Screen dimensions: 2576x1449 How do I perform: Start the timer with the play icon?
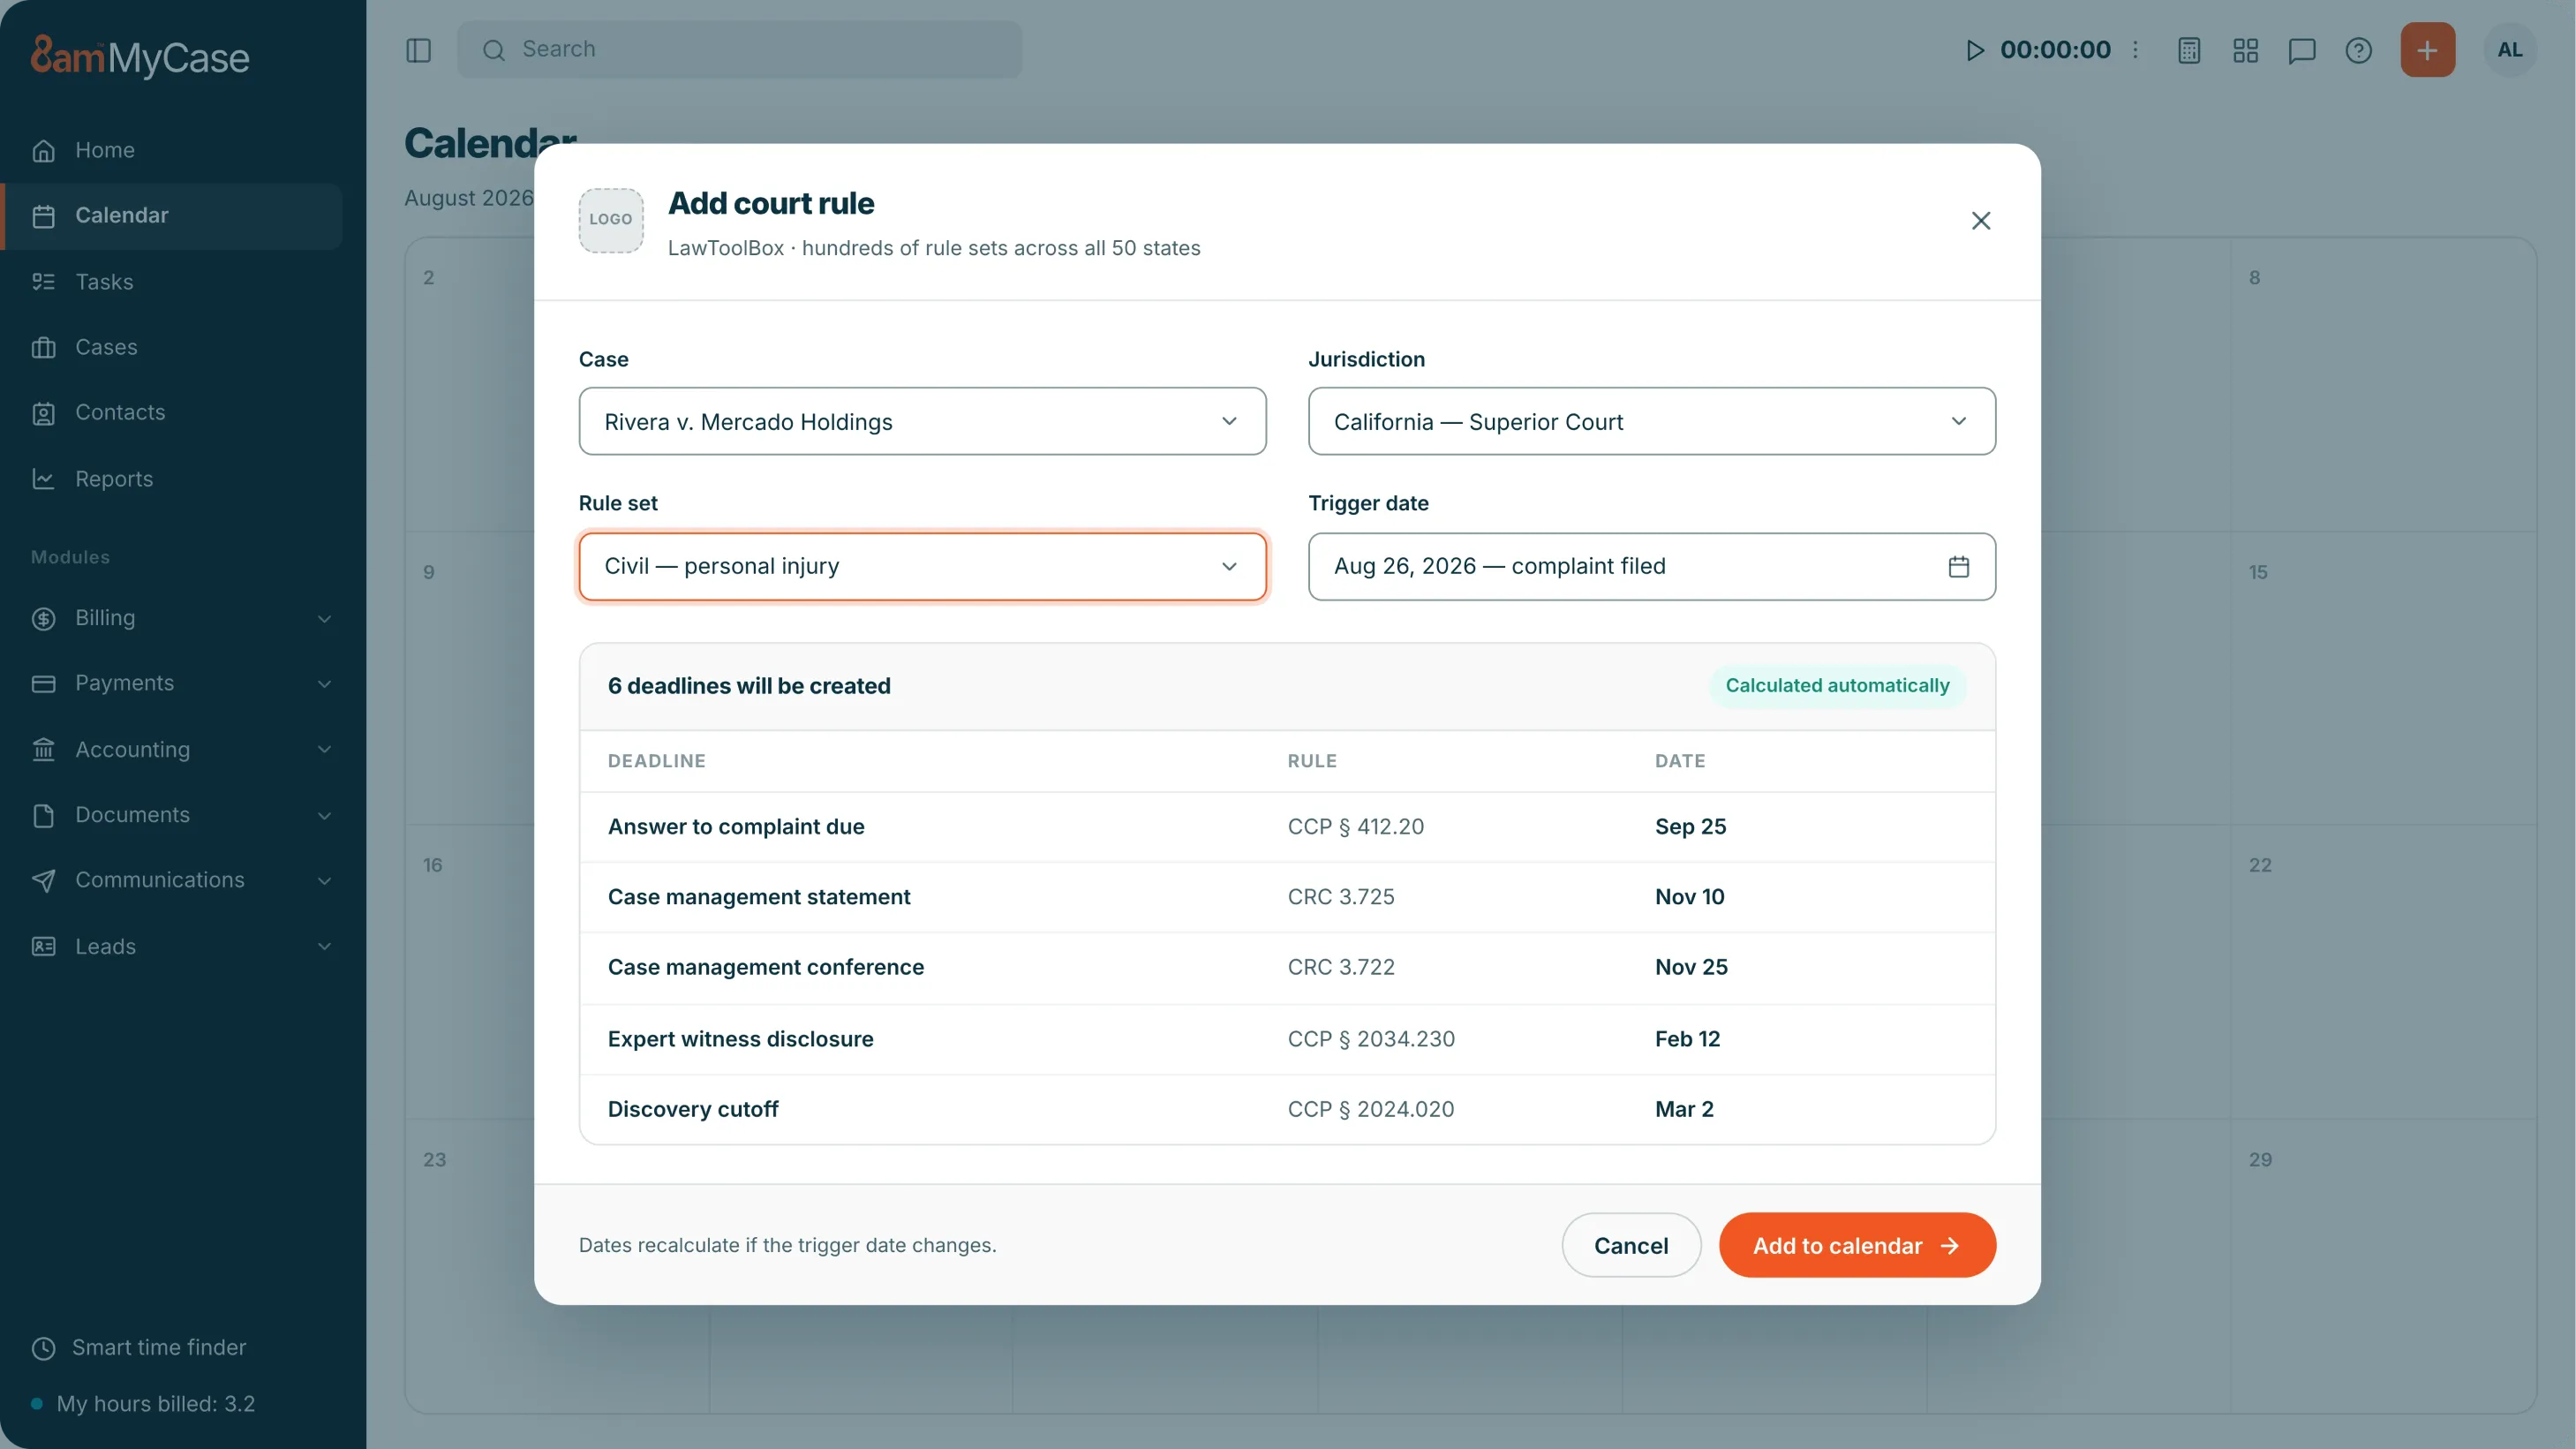click(x=1975, y=50)
